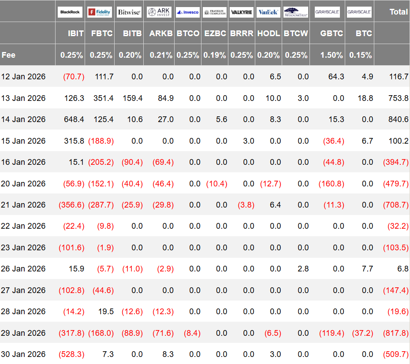The height and width of the screenshot is (364, 410).
Task: Click the ARK Invest logo
Action: [159, 12]
